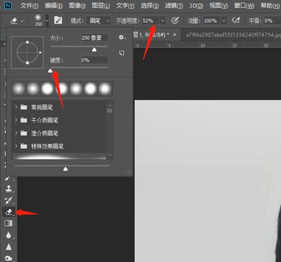The height and width of the screenshot is (262, 281).
Task: Open the 帮助(H) menu
Action: point(270,6)
